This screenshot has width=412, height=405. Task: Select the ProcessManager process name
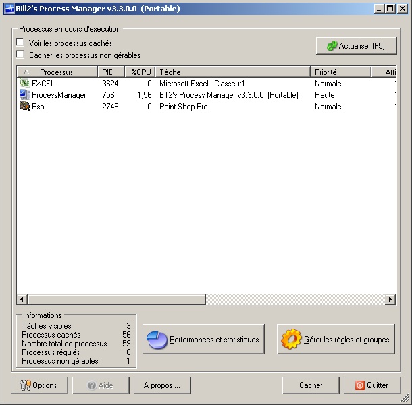[x=59, y=95]
